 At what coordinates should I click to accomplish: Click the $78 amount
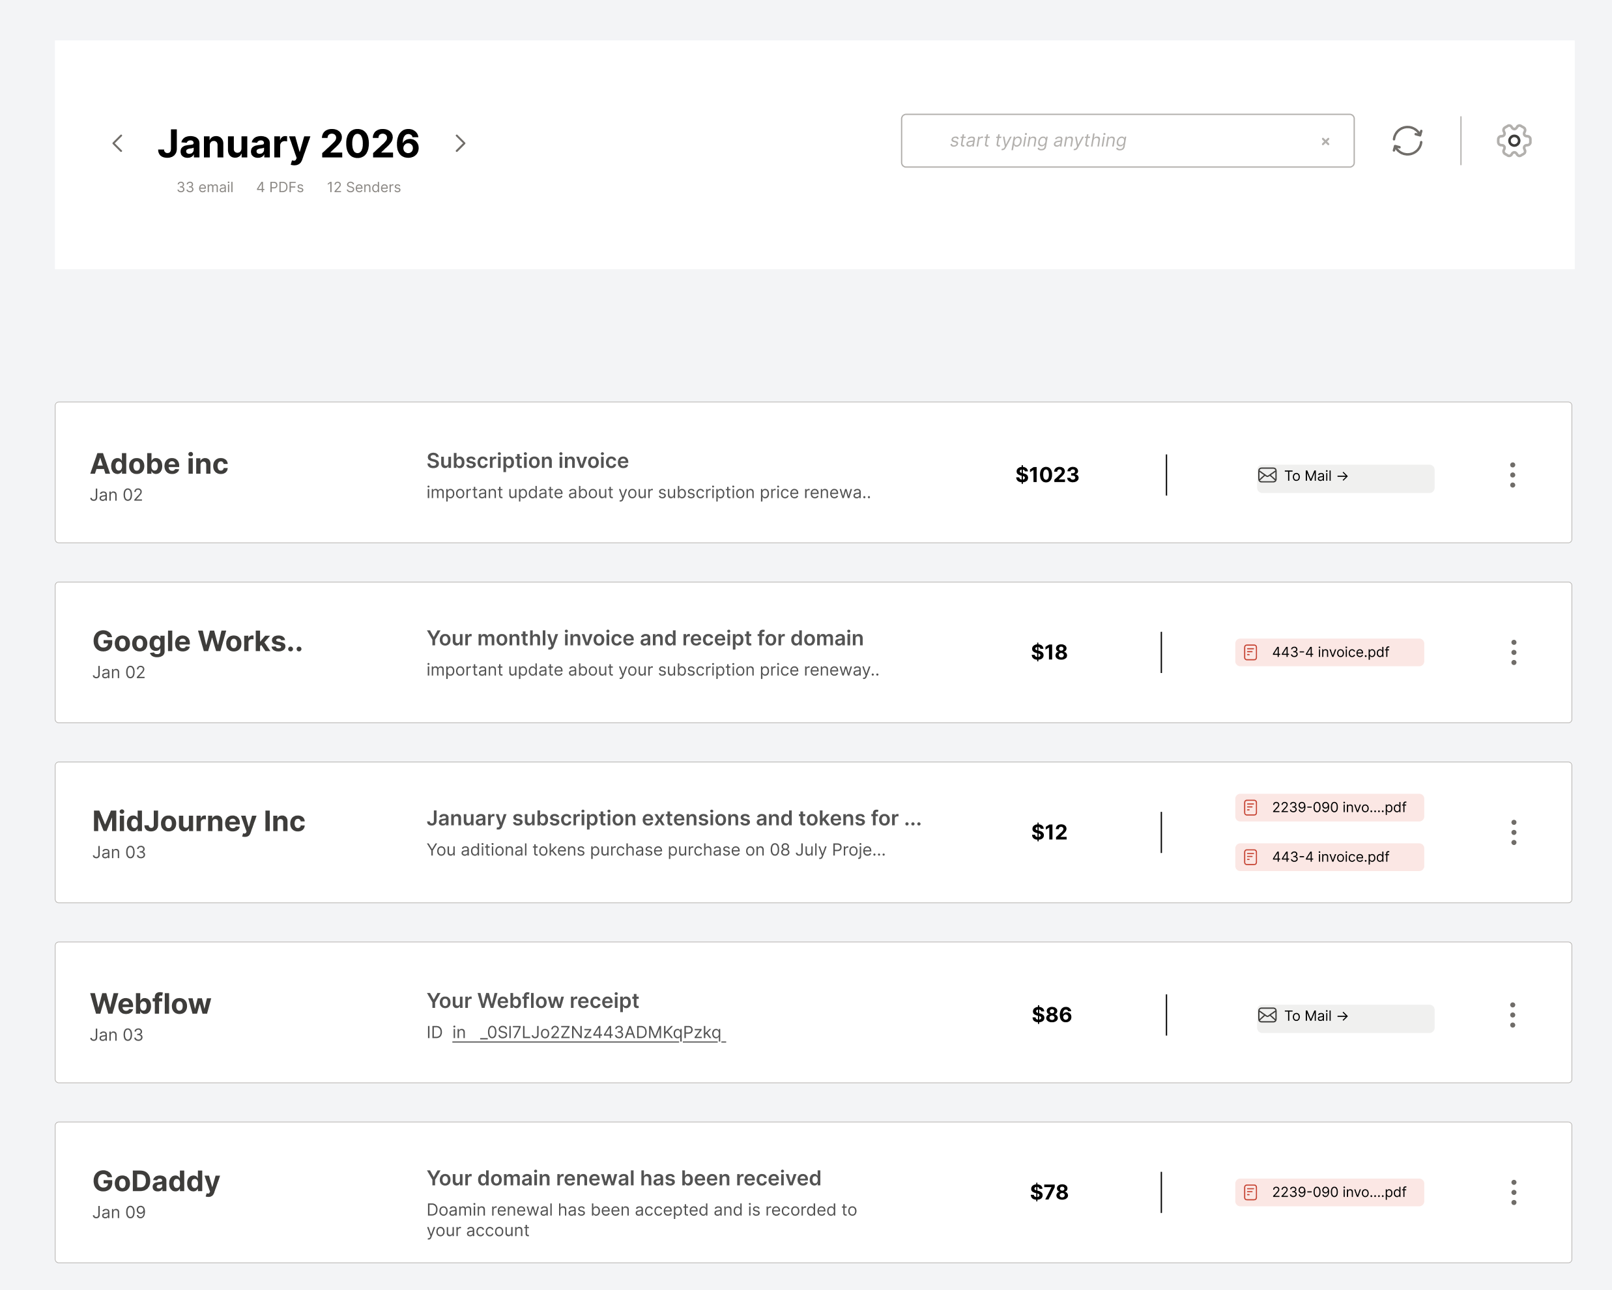(x=1049, y=1192)
